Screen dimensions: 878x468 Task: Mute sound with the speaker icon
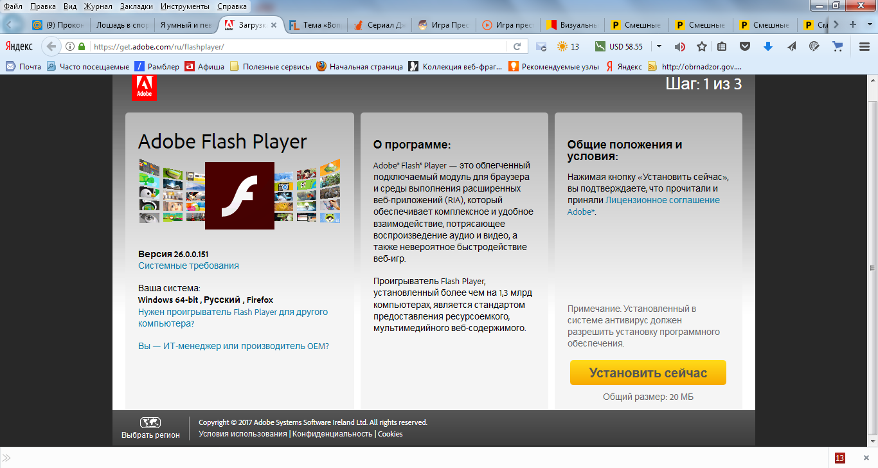click(679, 46)
